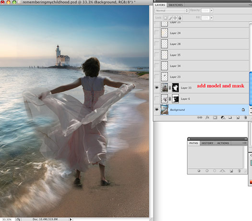This screenshot has width=252, height=221.
Task: Click Add layer mask icon
Action: [x=215, y=117]
